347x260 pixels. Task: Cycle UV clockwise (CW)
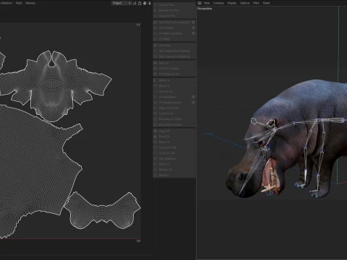[174, 153]
